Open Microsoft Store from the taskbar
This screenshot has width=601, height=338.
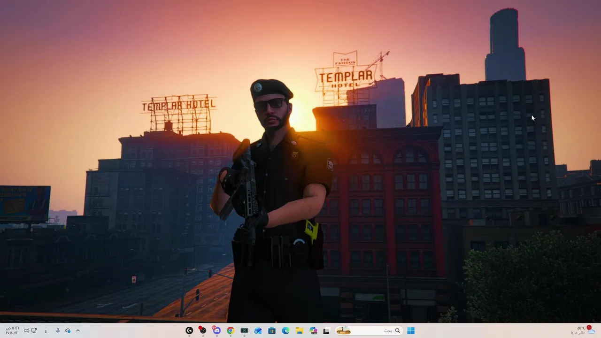[x=272, y=330]
